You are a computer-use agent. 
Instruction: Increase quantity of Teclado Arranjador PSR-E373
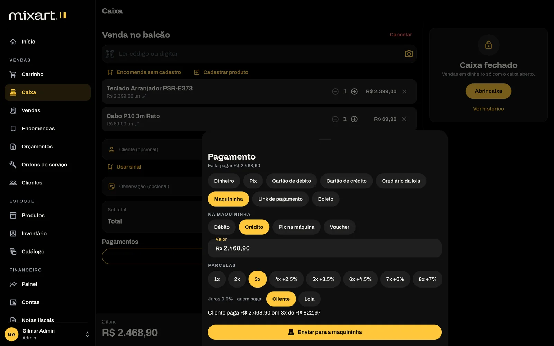pos(354,91)
